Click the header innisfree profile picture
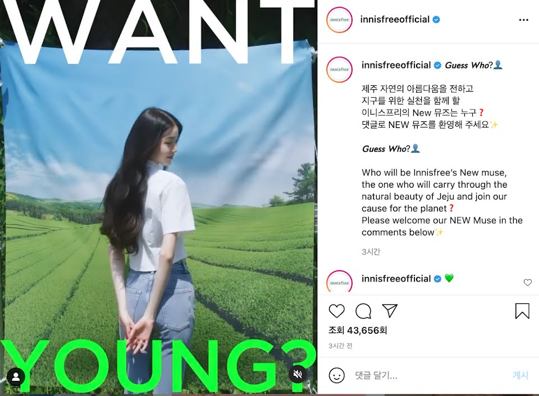Image resolution: width=539 pixels, height=396 pixels. click(x=339, y=20)
